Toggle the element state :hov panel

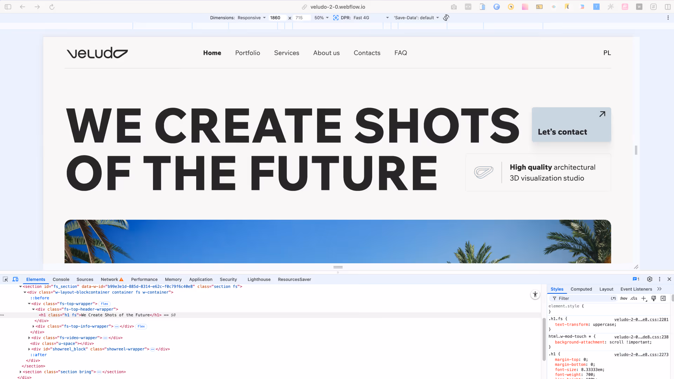(623, 298)
